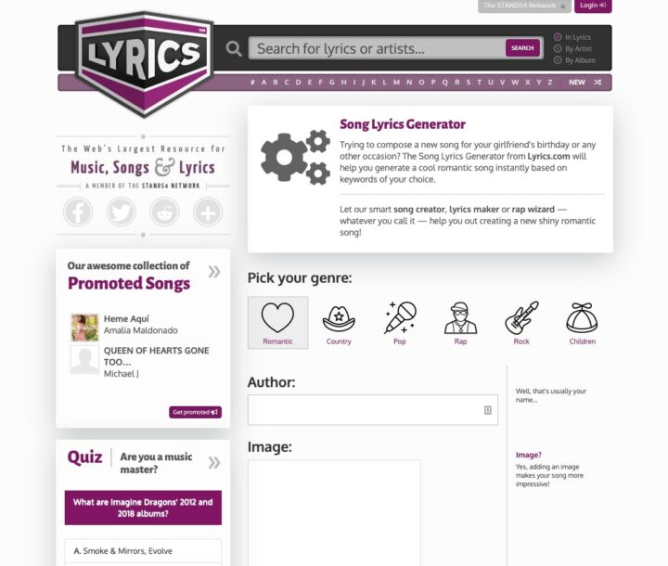Viewport: 668px width, 566px height.
Task: Open the NEW tab in alphabet bar
Action: (x=577, y=83)
